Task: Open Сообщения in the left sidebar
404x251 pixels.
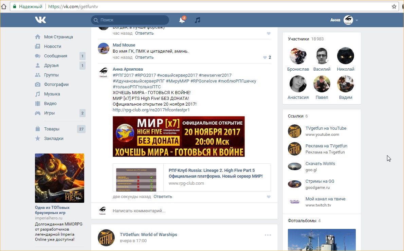Action: 55,56
